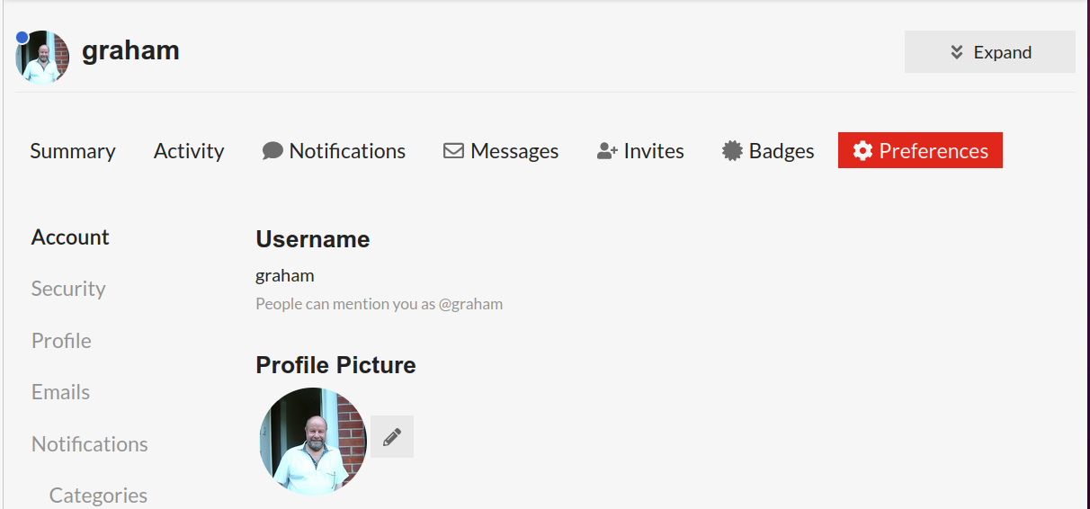The height and width of the screenshot is (509, 1090).
Task: Open Categories sub-item in sidebar
Action: 98,496
